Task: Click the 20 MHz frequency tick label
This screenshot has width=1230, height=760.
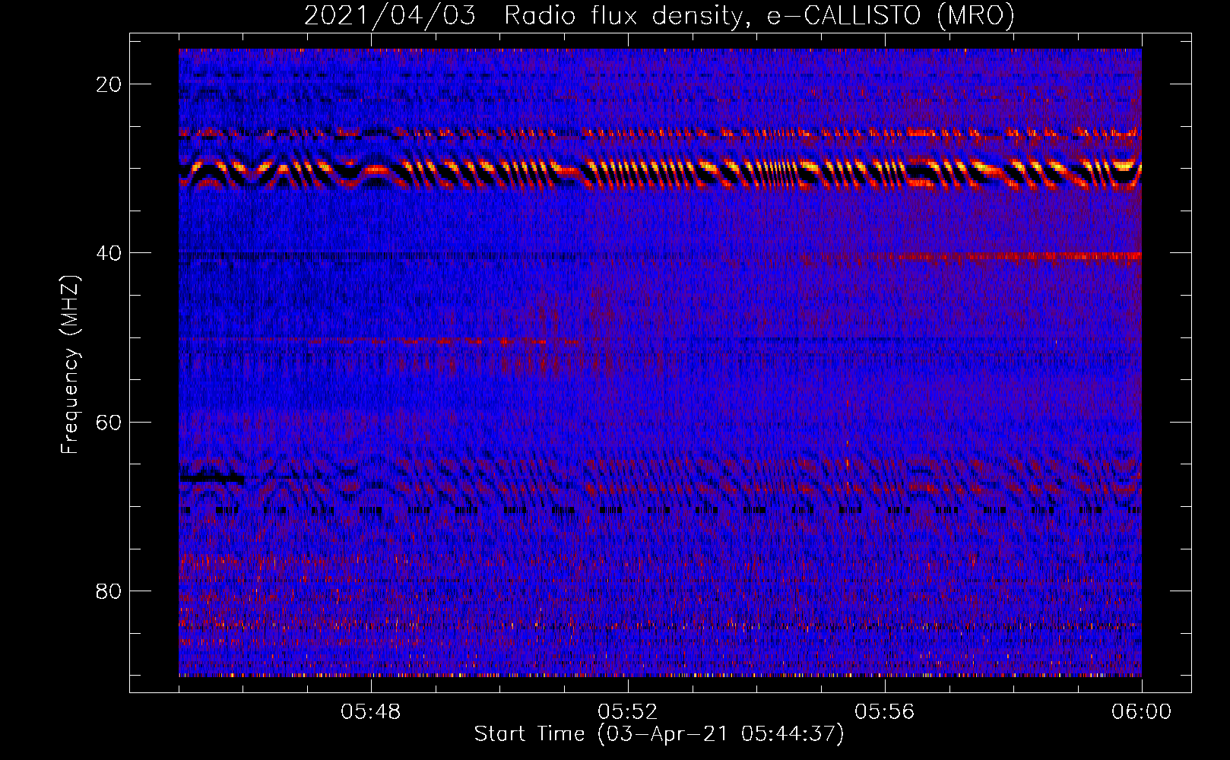Action: click(109, 84)
